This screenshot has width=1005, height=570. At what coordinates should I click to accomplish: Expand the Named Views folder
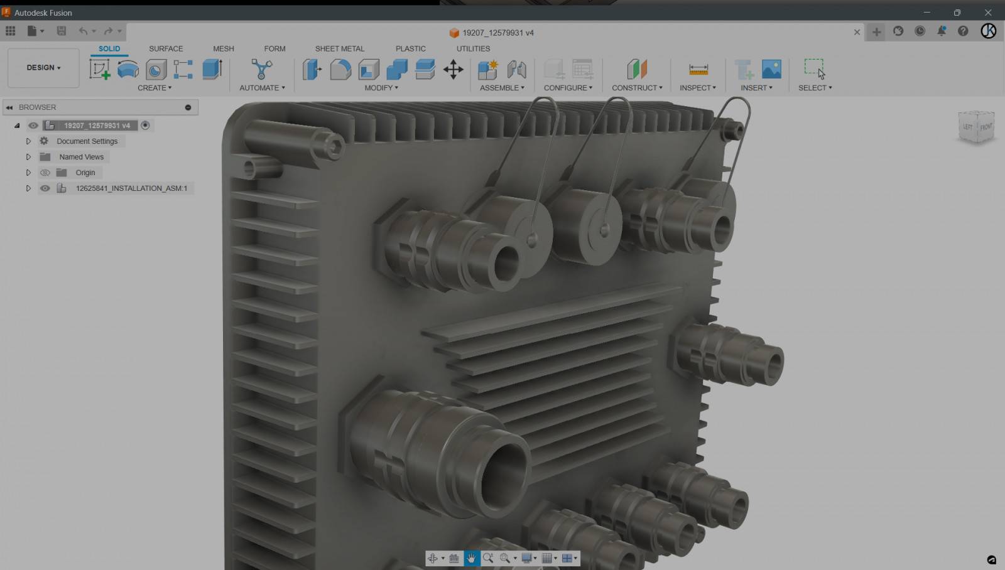(28, 157)
